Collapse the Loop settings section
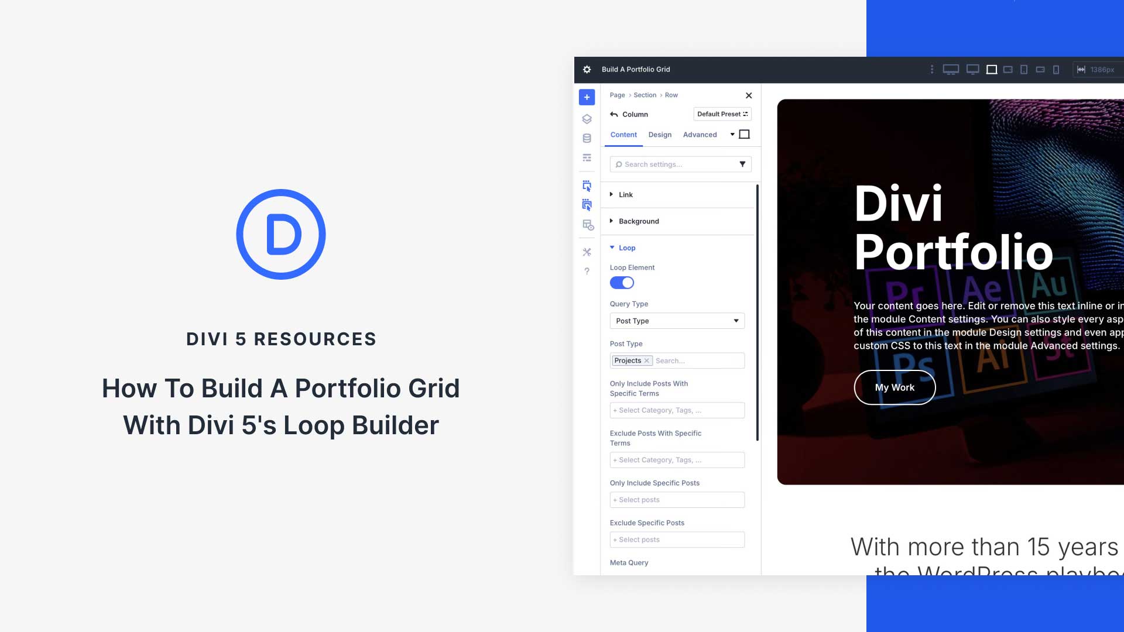The width and height of the screenshot is (1124, 632). 626,248
